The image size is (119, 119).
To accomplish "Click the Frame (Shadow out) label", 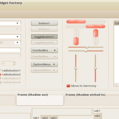I will point(33,95).
